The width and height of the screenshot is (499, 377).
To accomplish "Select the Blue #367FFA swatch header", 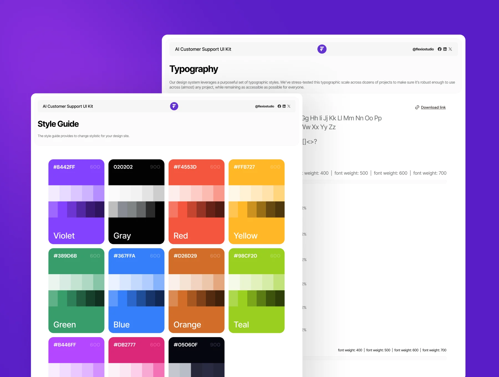I will tap(136, 261).
